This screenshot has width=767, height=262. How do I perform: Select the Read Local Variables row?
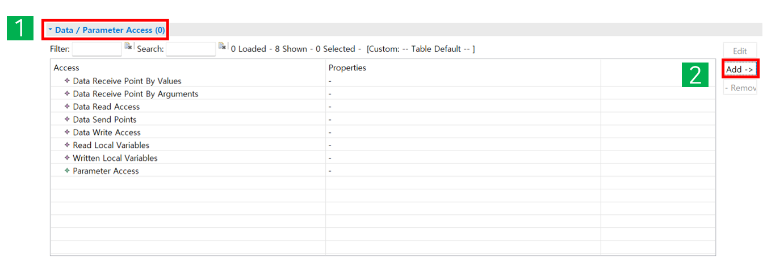pyautogui.click(x=111, y=145)
